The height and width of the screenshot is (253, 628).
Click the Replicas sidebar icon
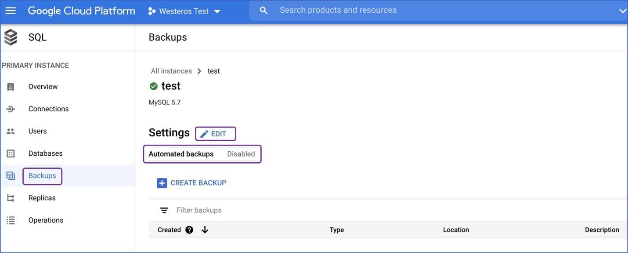[x=11, y=198]
